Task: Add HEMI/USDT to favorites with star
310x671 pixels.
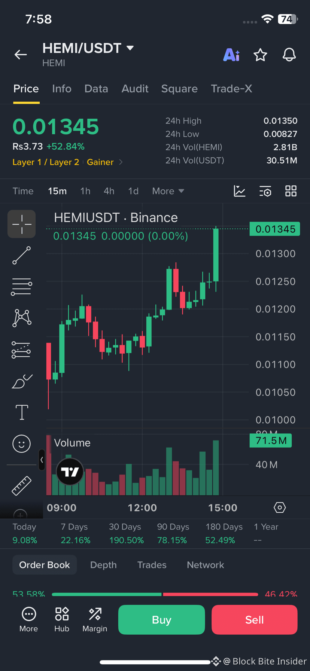Action: [260, 55]
